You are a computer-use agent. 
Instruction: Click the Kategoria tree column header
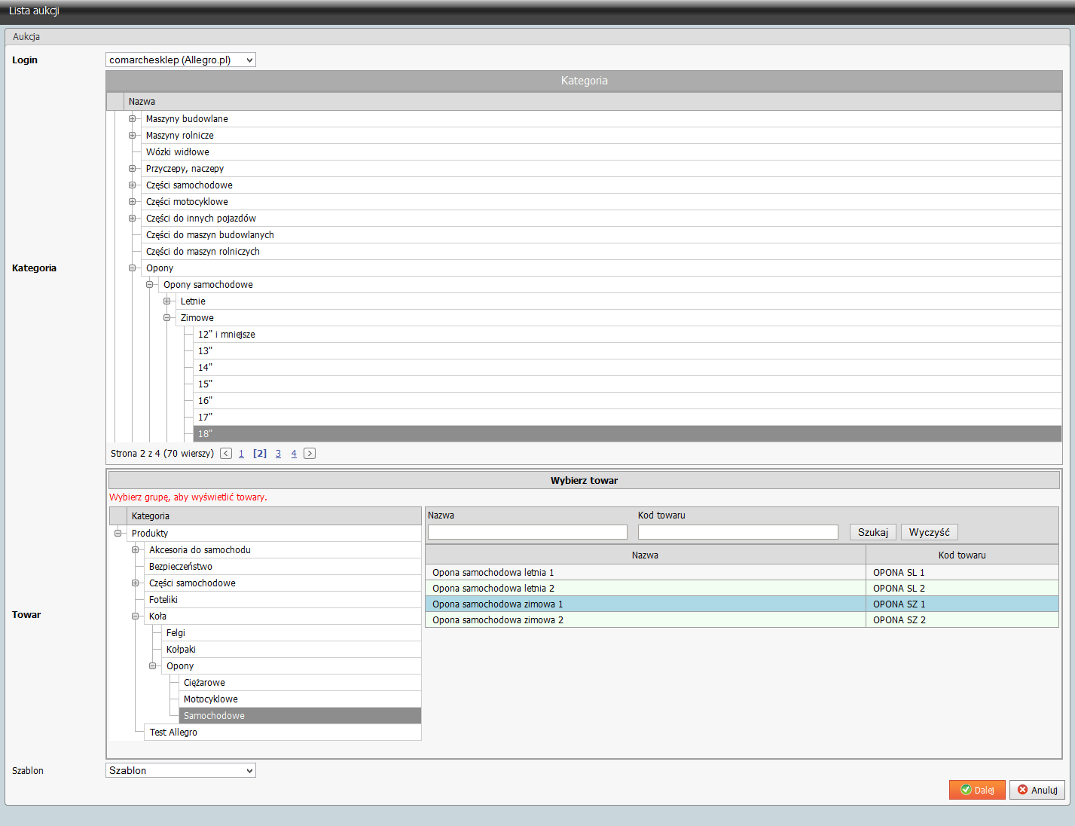point(274,515)
